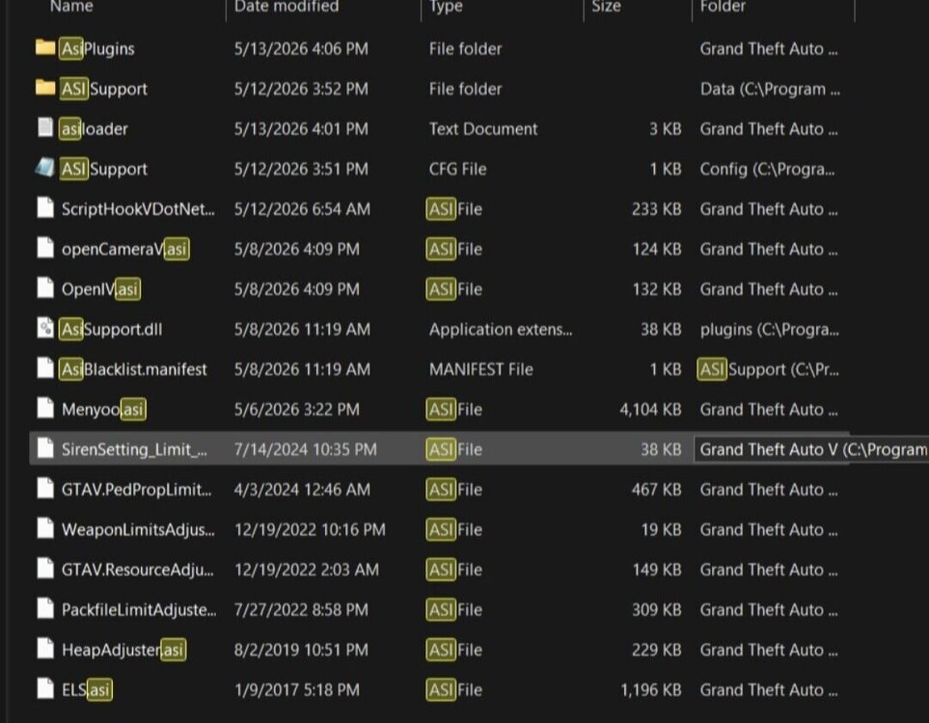Select the ELS.asi file name

pos(87,690)
